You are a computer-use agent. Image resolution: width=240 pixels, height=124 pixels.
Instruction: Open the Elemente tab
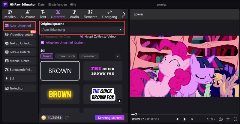coord(91,14)
